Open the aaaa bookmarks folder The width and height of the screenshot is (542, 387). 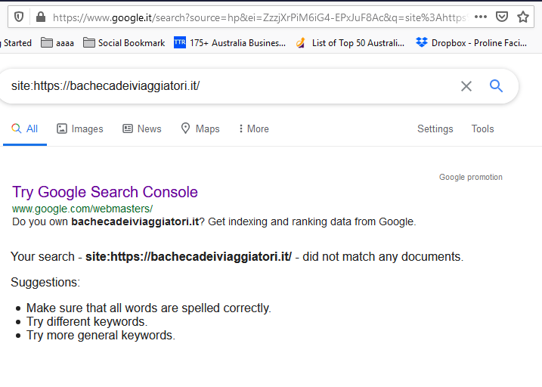pos(57,43)
